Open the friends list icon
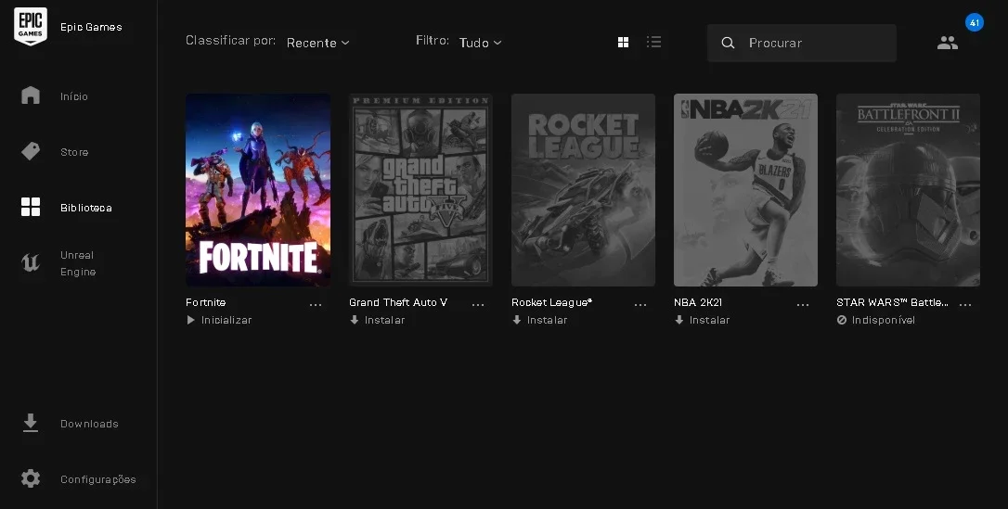 point(948,43)
